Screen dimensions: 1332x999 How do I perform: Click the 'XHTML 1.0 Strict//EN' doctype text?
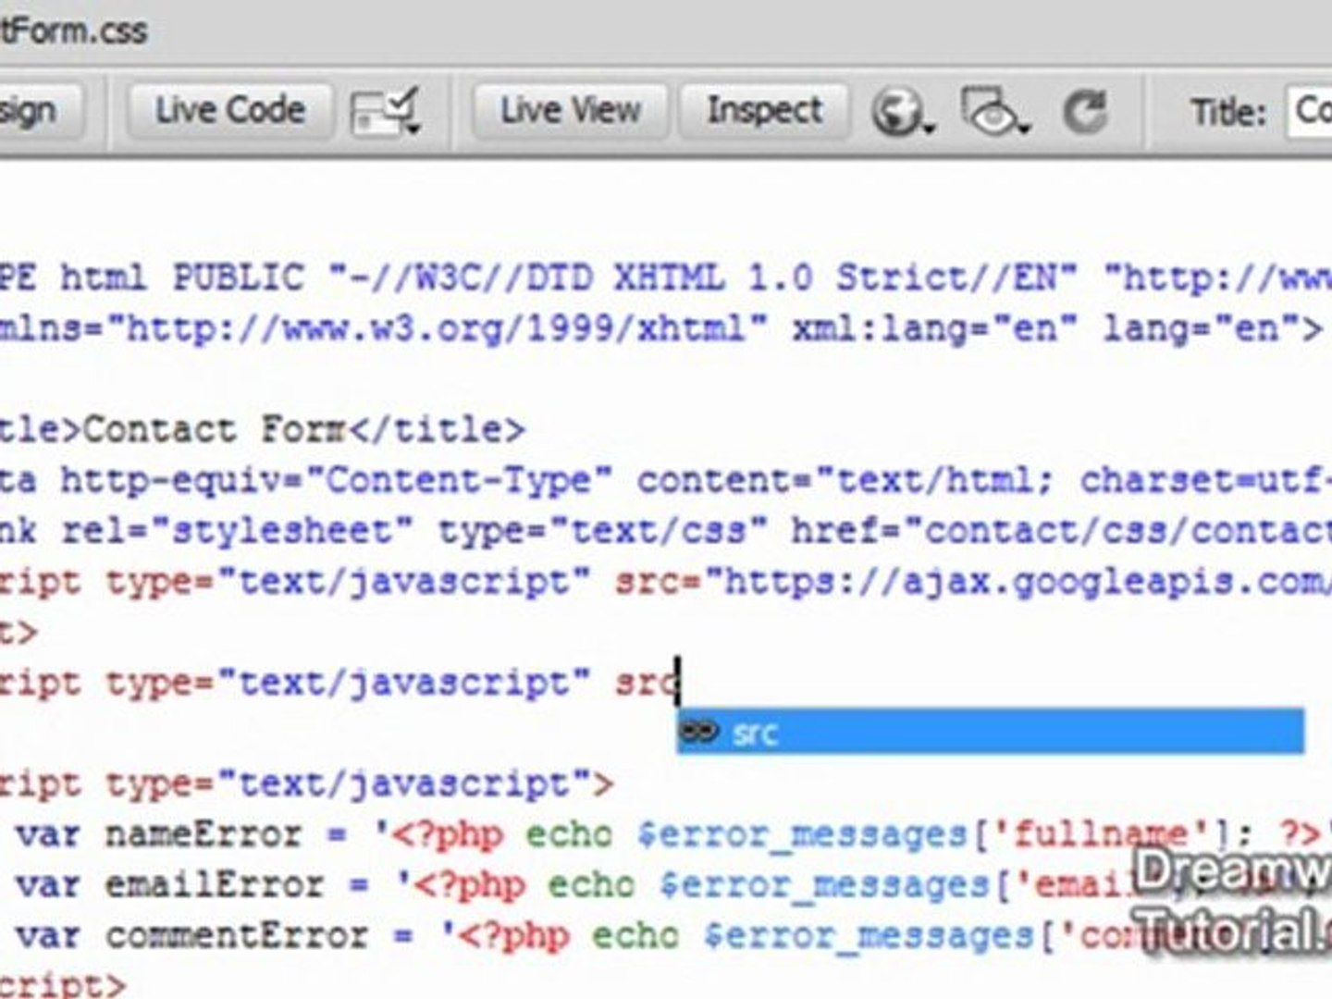846,277
